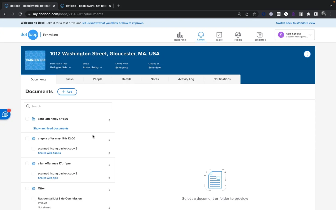Click the folder icon beside Offer
This screenshot has height=210, width=336.
click(x=34, y=188)
